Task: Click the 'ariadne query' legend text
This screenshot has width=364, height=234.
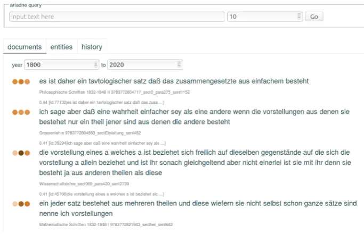Action: click(x=26, y=5)
